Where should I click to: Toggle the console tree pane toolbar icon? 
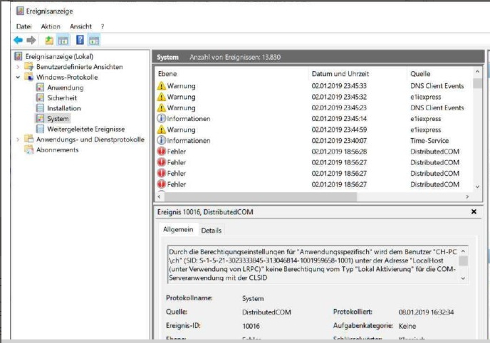pyautogui.click(x=63, y=40)
